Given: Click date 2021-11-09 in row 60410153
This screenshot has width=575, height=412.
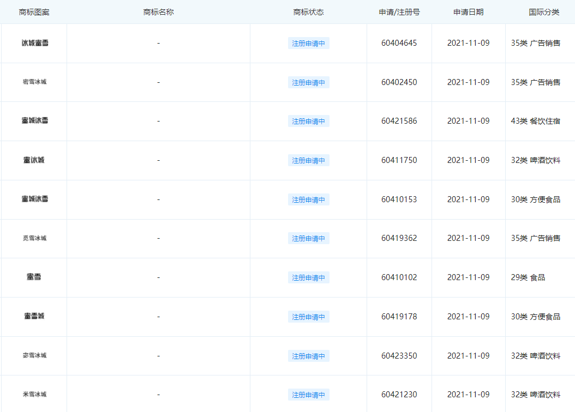Looking at the screenshot, I should coord(468,199).
